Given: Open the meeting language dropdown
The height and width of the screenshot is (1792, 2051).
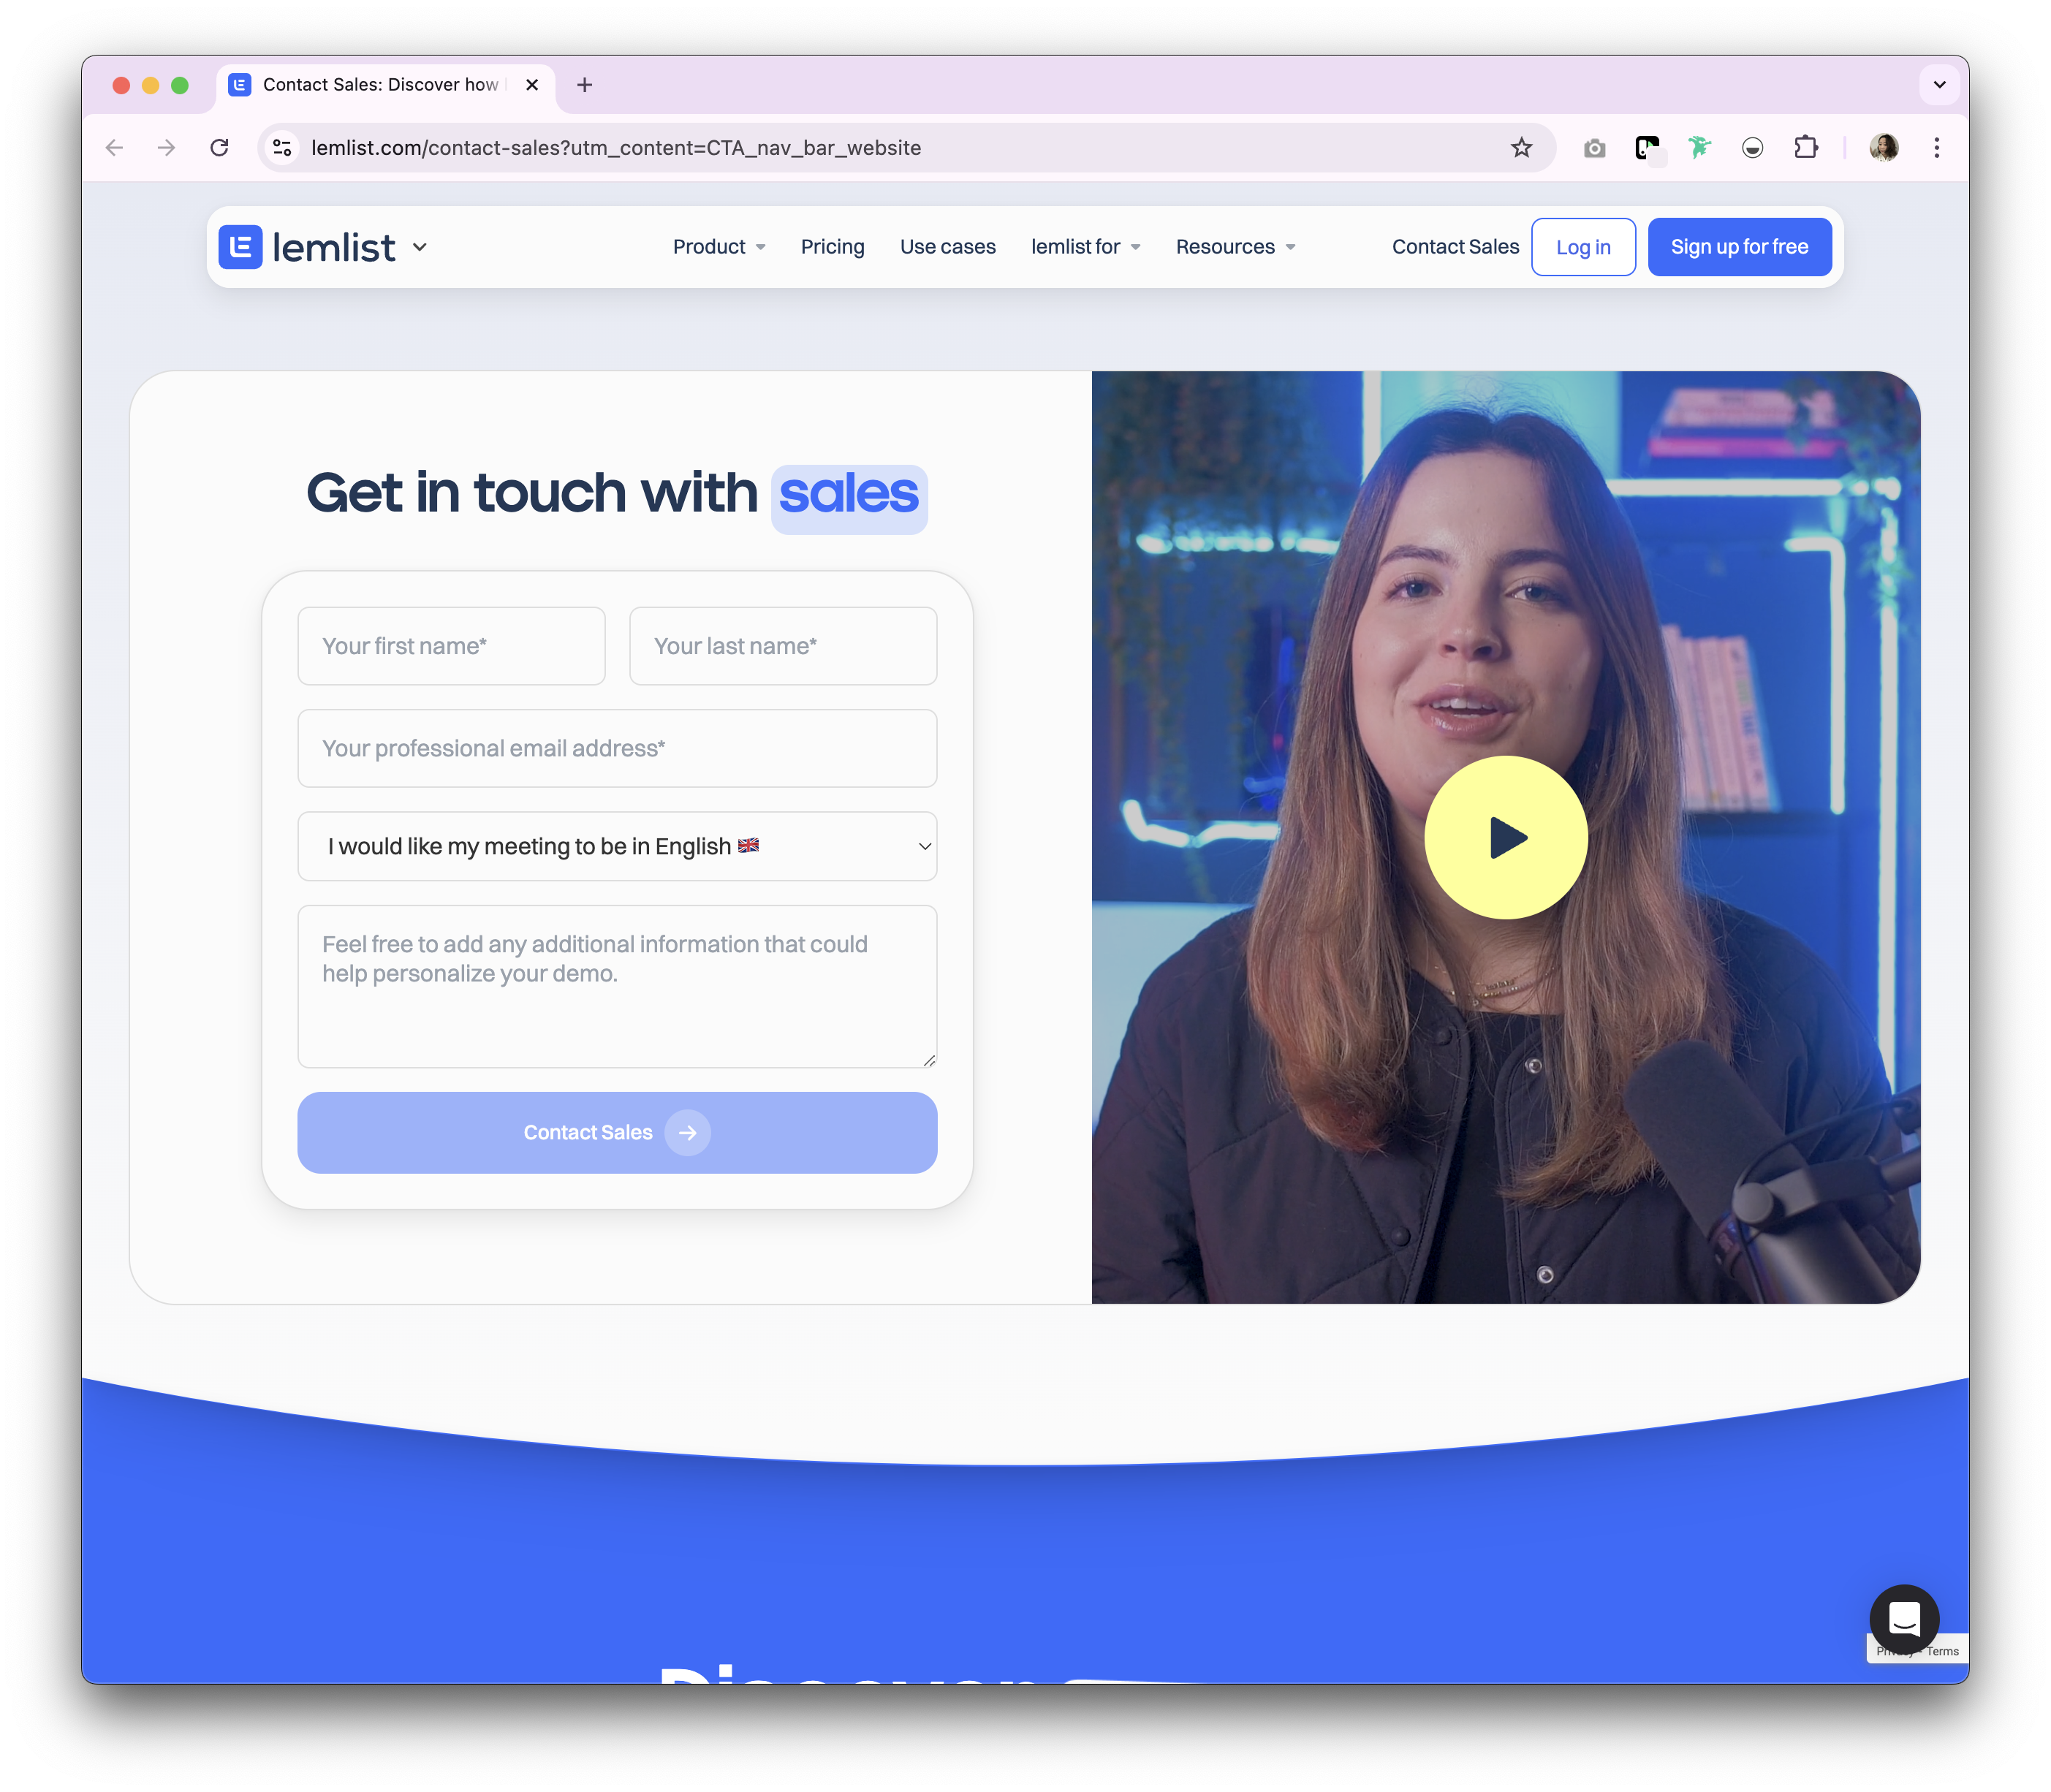Looking at the screenshot, I should tap(617, 846).
